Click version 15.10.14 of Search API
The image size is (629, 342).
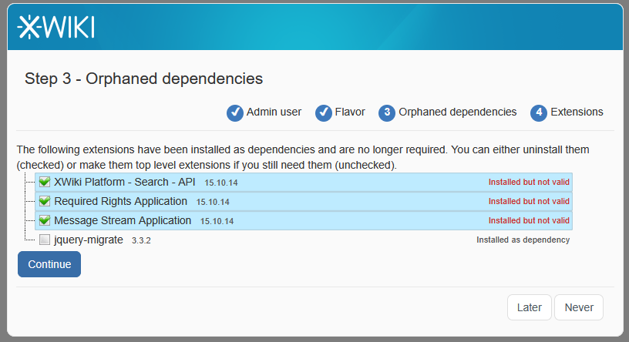[221, 183]
